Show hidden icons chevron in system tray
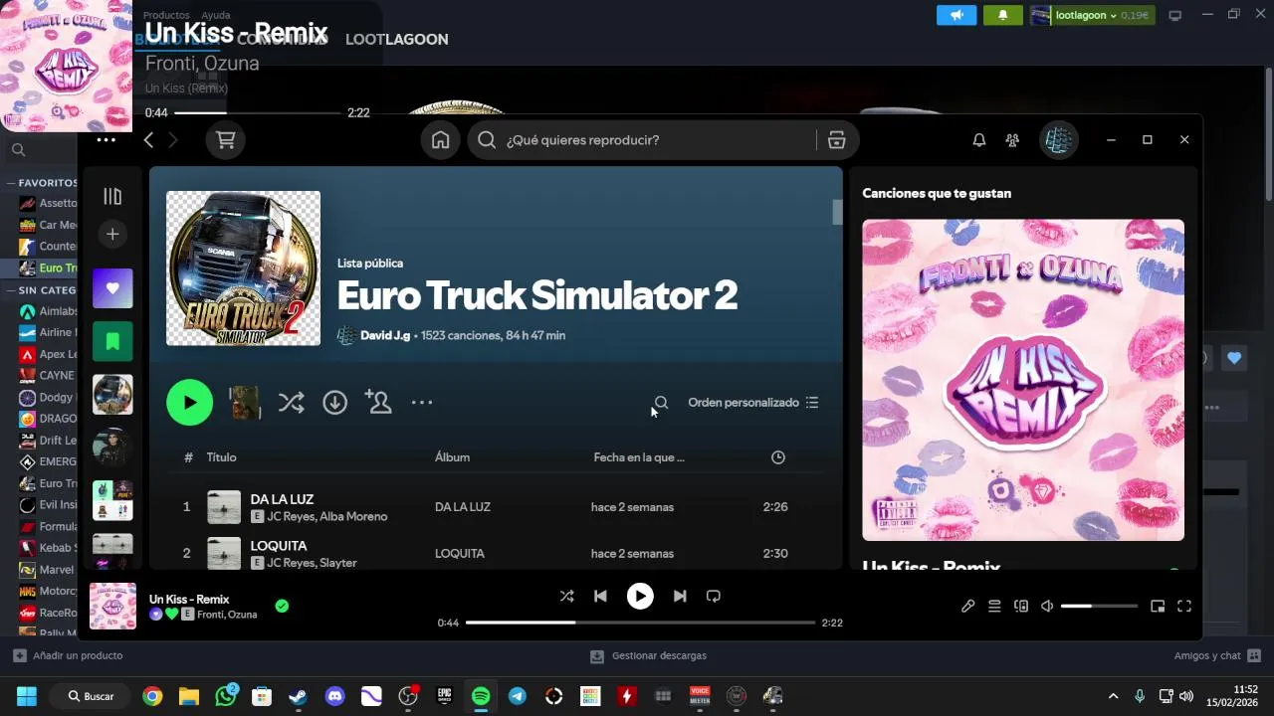Viewport: 1274px width, 716px height. click(x=1113, y=696)
